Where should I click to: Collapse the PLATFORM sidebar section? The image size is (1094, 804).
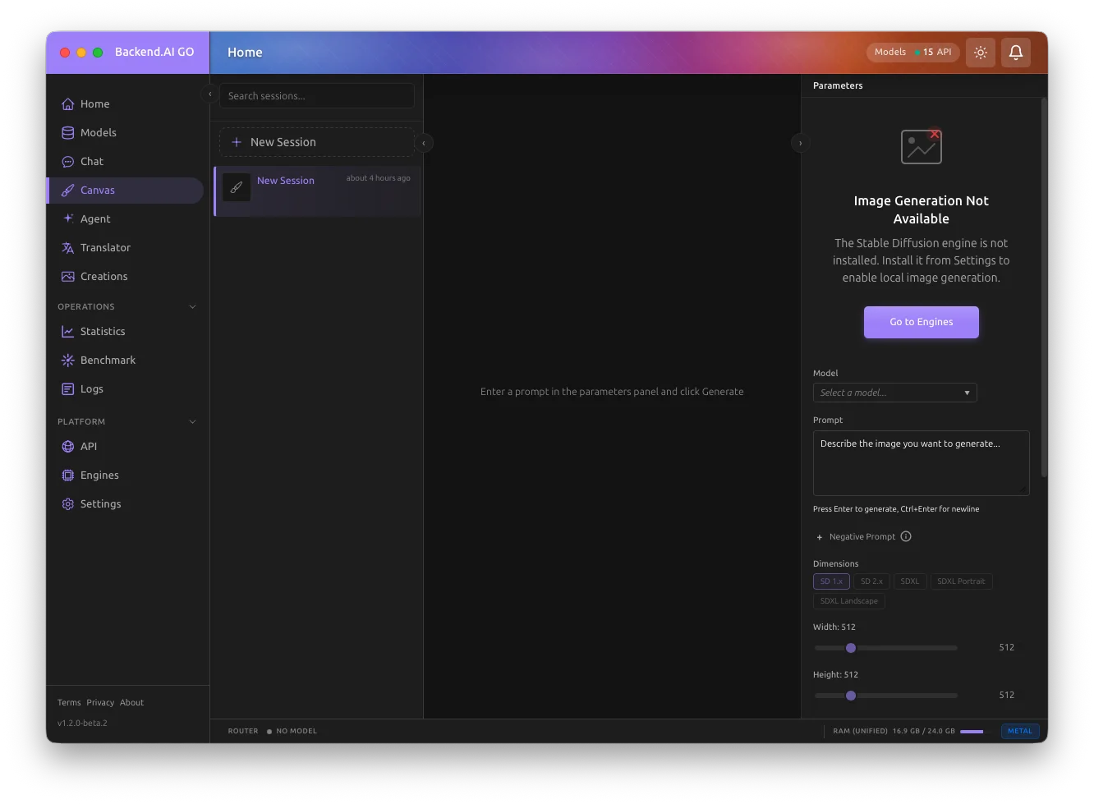(192, 422)
